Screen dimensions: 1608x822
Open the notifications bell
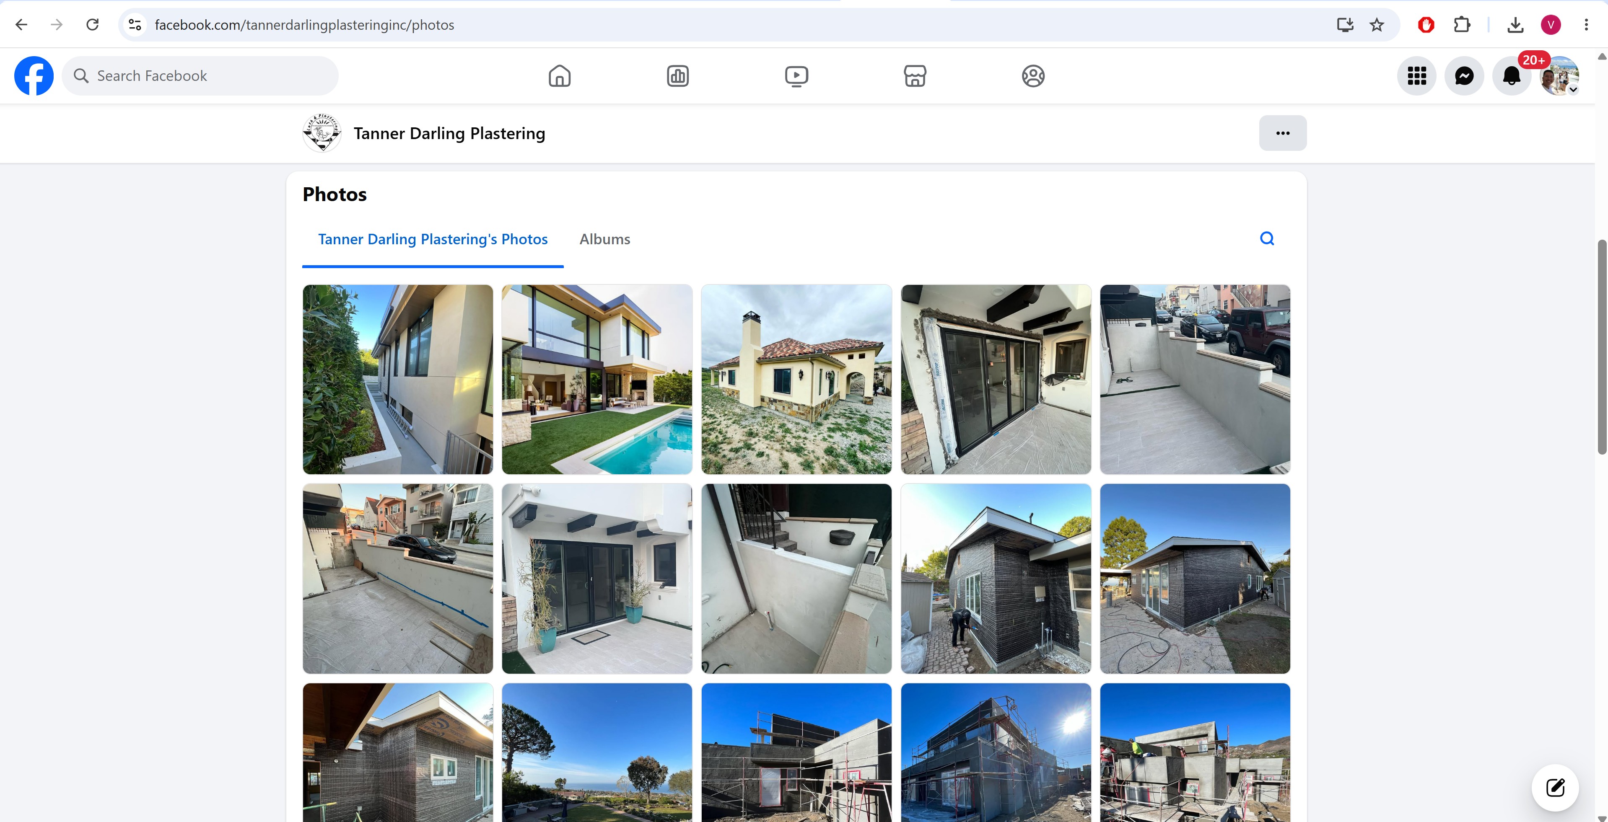click(x=1512, y=76)
